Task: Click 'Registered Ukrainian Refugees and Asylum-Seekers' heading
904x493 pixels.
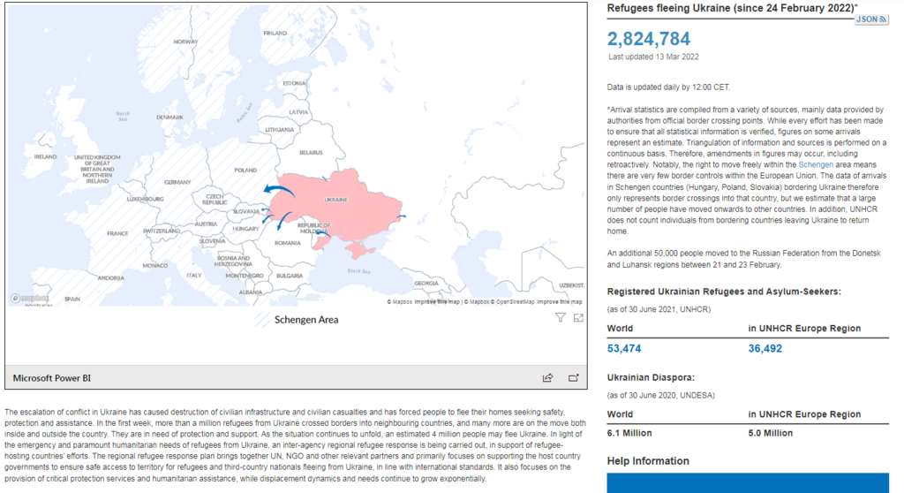Action: pyautogui.click(x=724, y=292)
